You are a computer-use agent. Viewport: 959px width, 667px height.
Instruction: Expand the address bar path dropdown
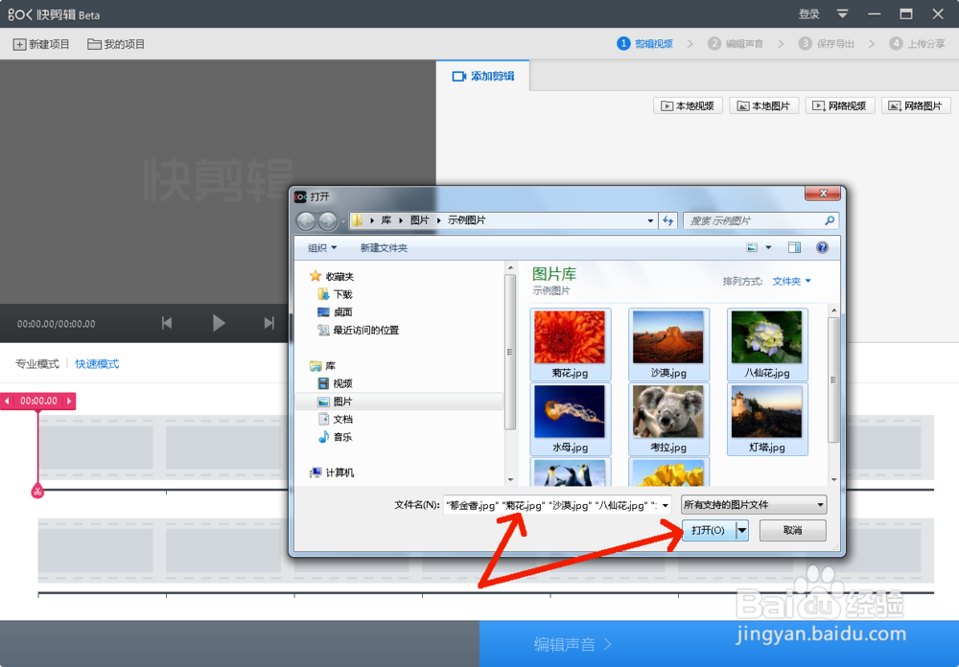pyautogui.click(x=650, y=220)
